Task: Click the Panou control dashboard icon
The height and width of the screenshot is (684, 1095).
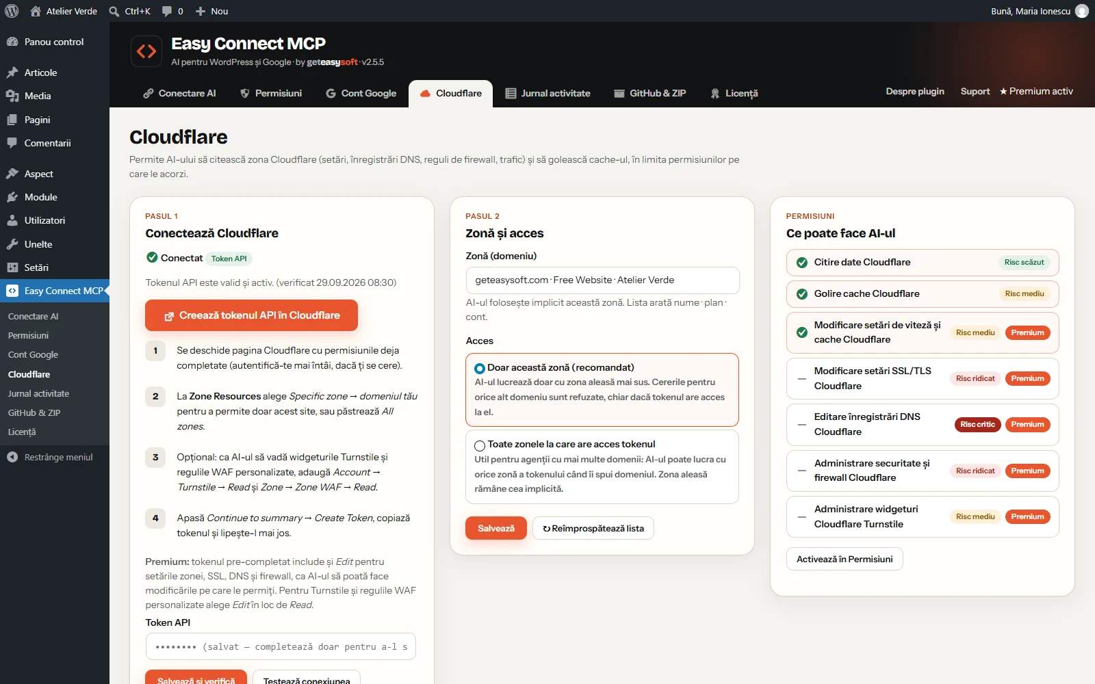Action: click(x=12, y=42)
